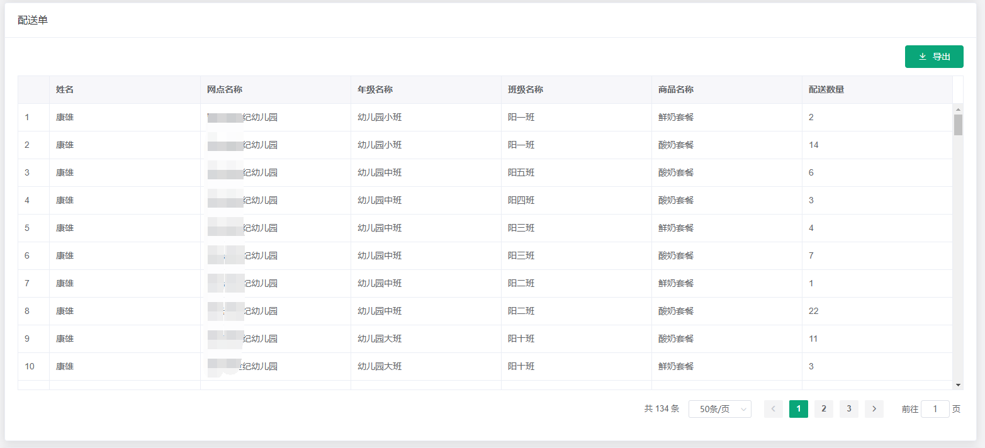985x448 pixels.
Task: Click the previous page arrow
Action: pyautogui.click(x=773, y=409)
